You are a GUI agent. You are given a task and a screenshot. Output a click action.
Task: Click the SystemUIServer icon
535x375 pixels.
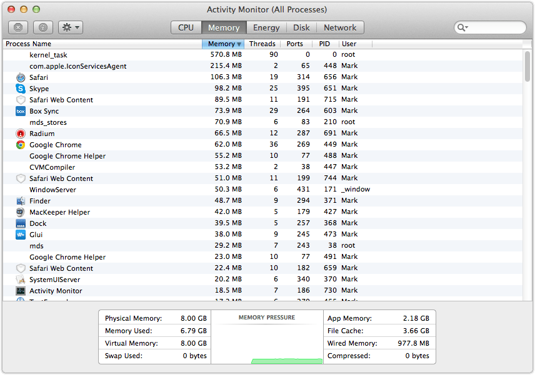click(x=21, y=280)
